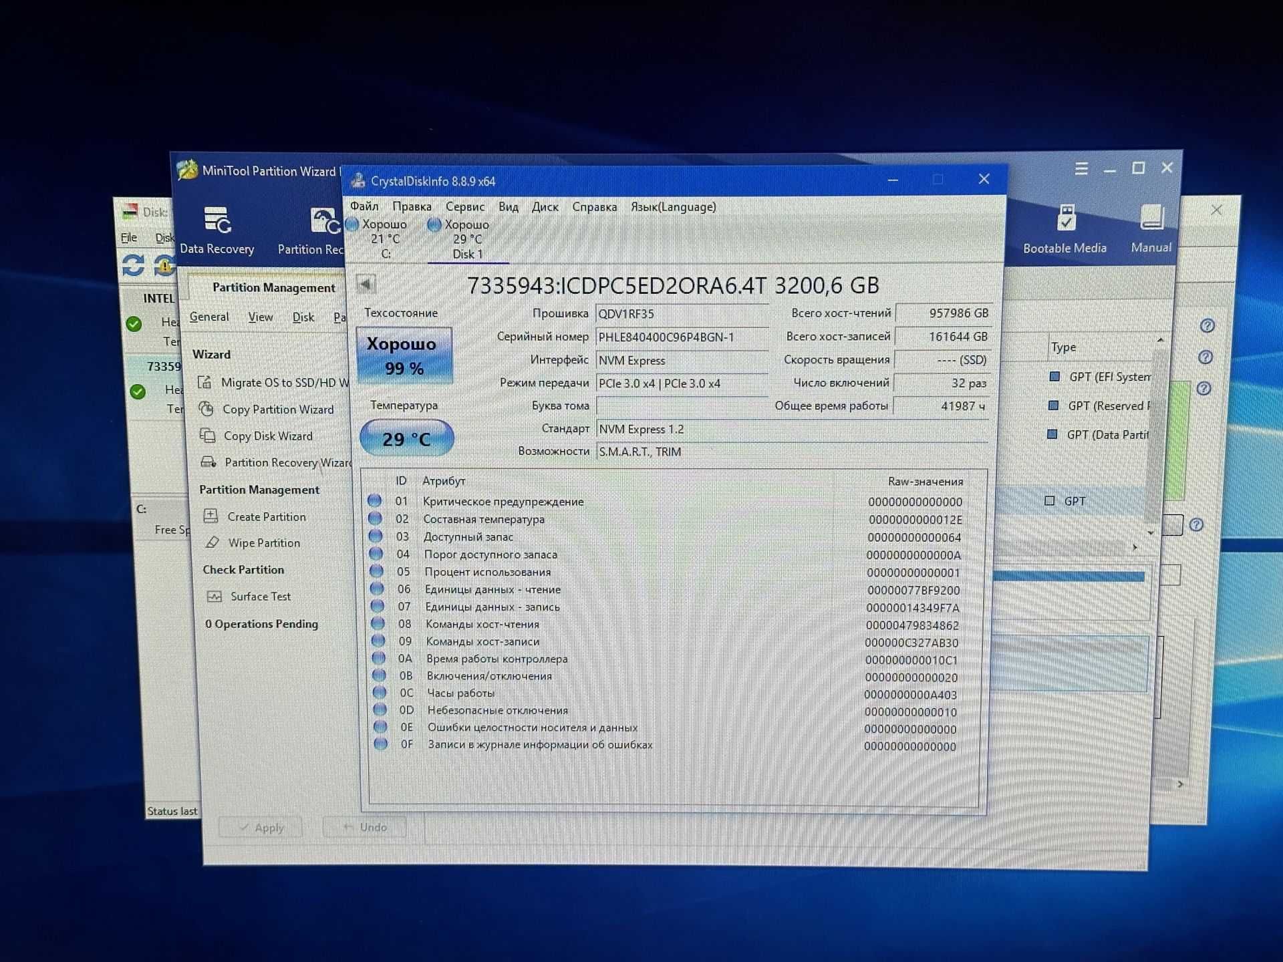Viewport: 1283px width, 962px height.
Task: Click the Атрибут column header
Action: [444, 480]
